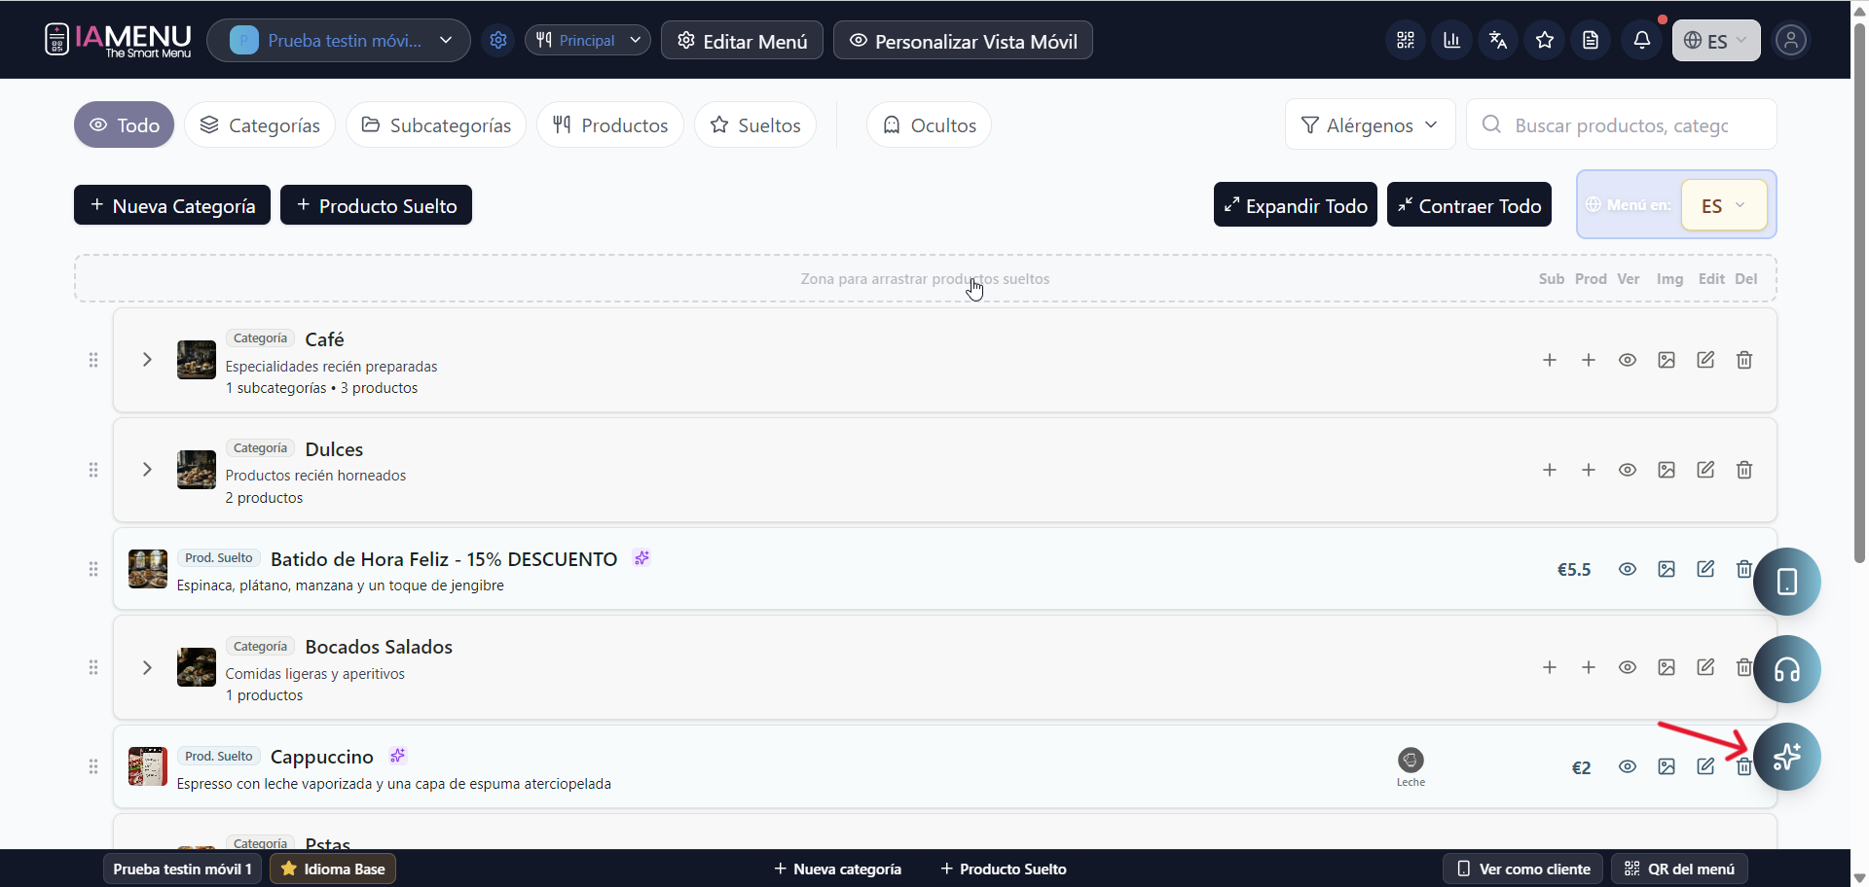
Task: Open the Principal menu selector dropdown
Action: (x=588, y=41)
